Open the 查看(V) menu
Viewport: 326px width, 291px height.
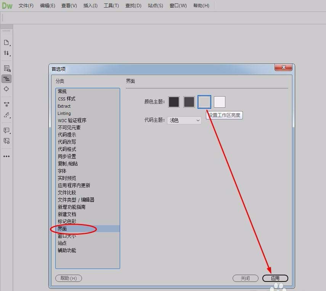(x=69, y=6)
